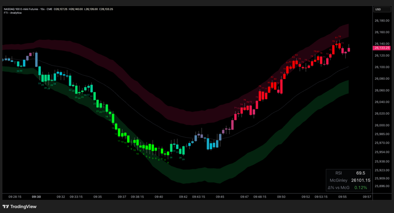
Task: Click the 26,180.00 price axis label
Action: [382, 21]
